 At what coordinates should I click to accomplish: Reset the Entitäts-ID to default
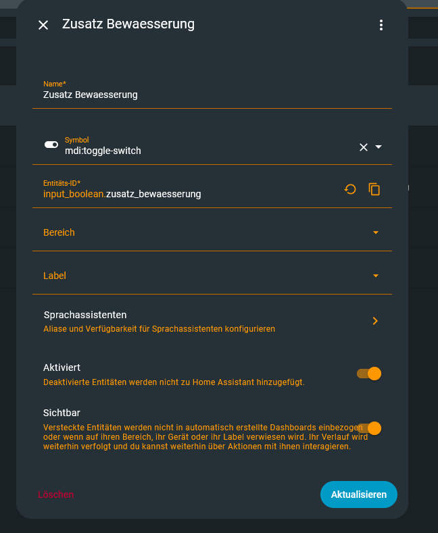pyautogui.click(x=350, y=189)
